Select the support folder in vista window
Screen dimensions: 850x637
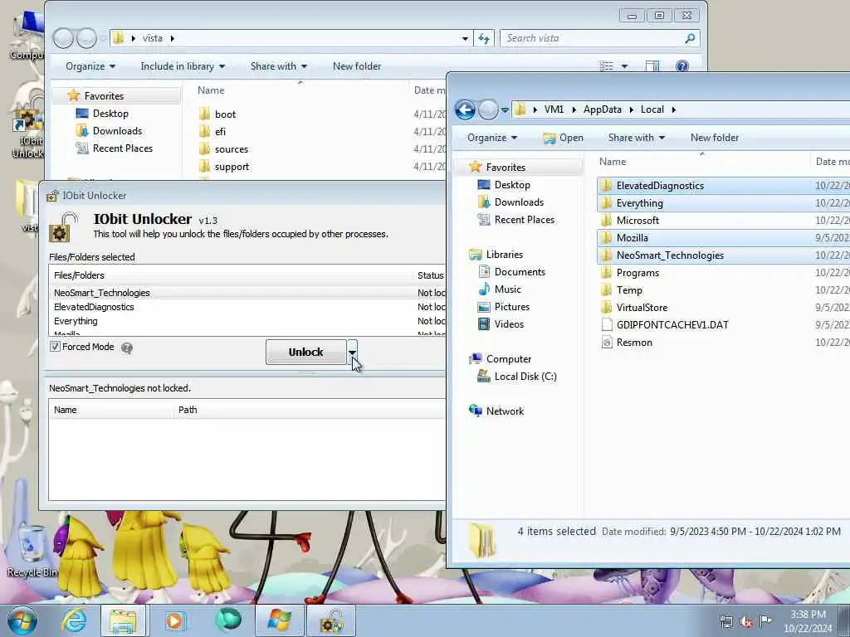(232, 166)
